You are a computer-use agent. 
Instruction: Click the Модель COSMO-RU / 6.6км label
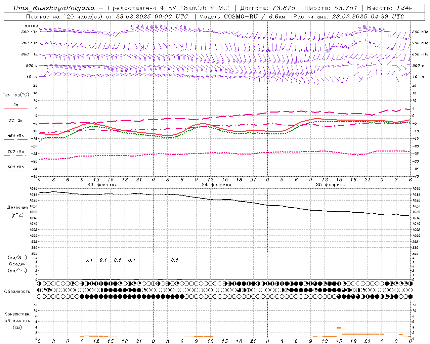tap(242, 16)
